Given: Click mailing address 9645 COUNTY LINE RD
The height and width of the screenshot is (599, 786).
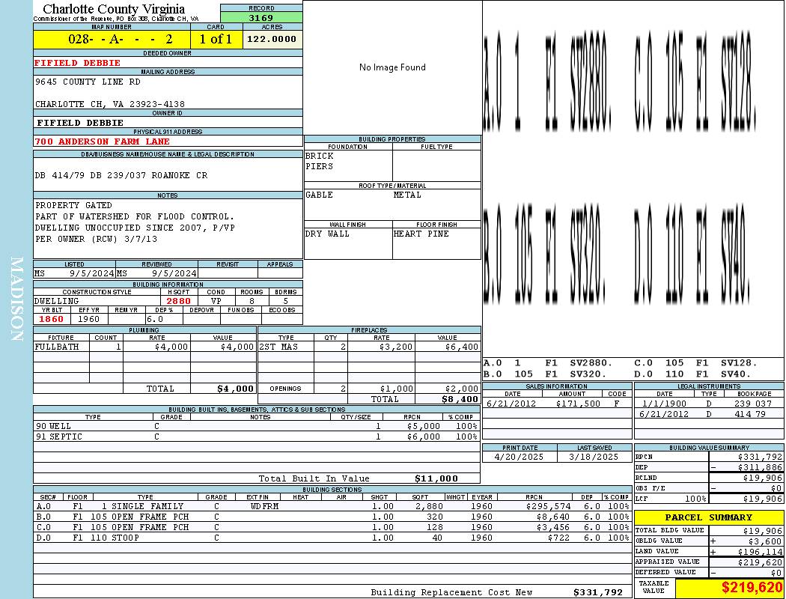Looking at the screenshot, I should point(88,82).
